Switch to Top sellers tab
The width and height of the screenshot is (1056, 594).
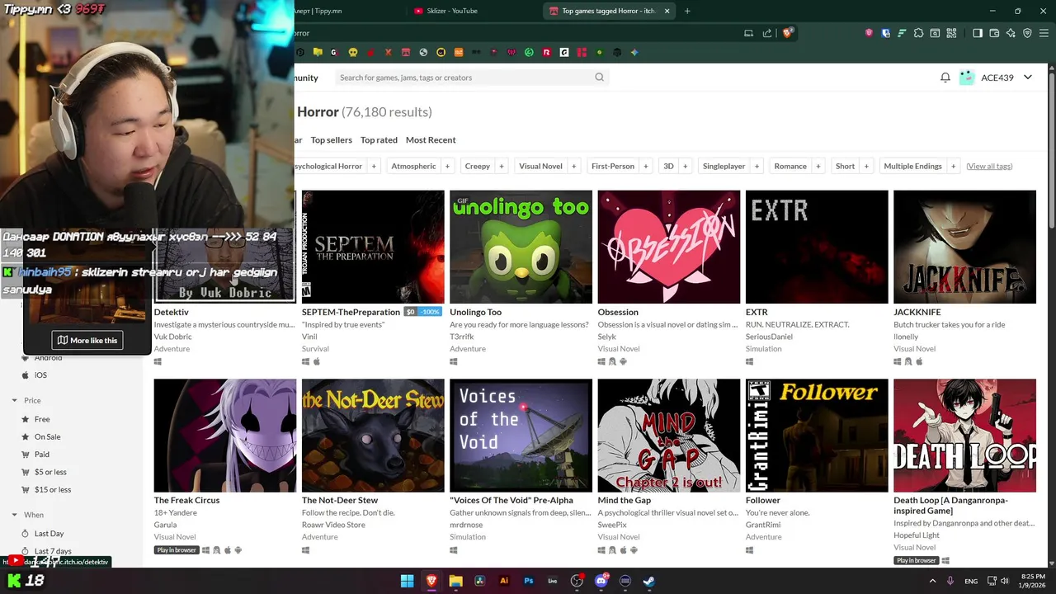332,140
